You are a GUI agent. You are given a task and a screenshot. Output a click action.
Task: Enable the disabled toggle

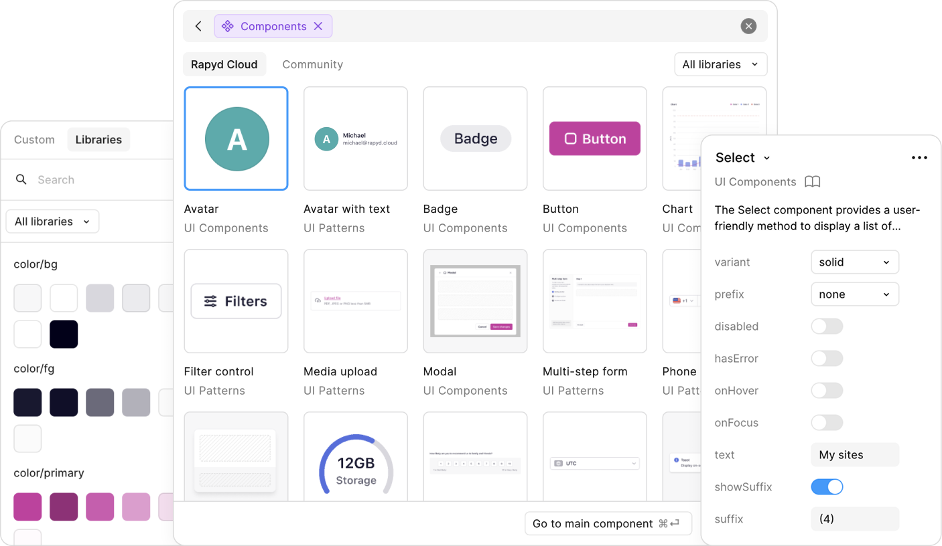point(827,327)
